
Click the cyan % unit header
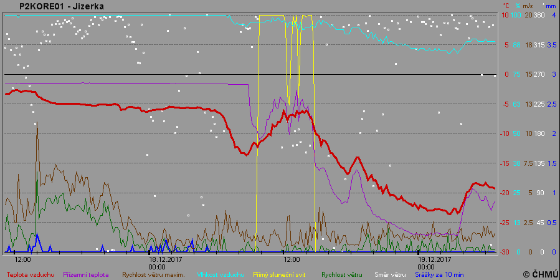518,6
